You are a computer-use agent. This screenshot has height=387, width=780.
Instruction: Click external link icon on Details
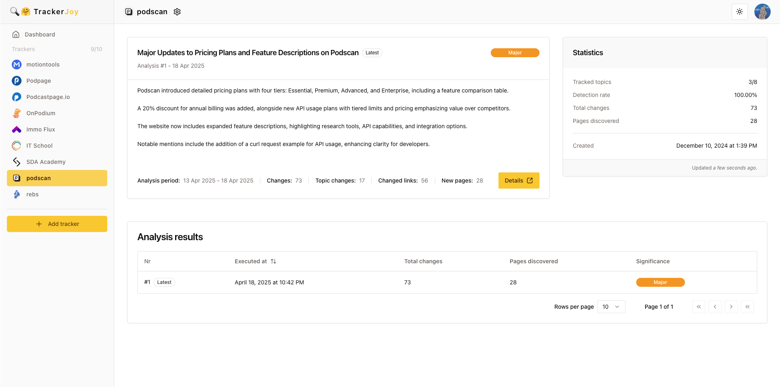tap(530, 181)
